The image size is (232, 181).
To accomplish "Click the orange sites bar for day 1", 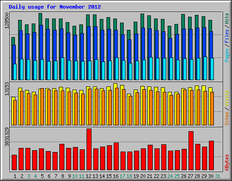I will click(15, 113).
